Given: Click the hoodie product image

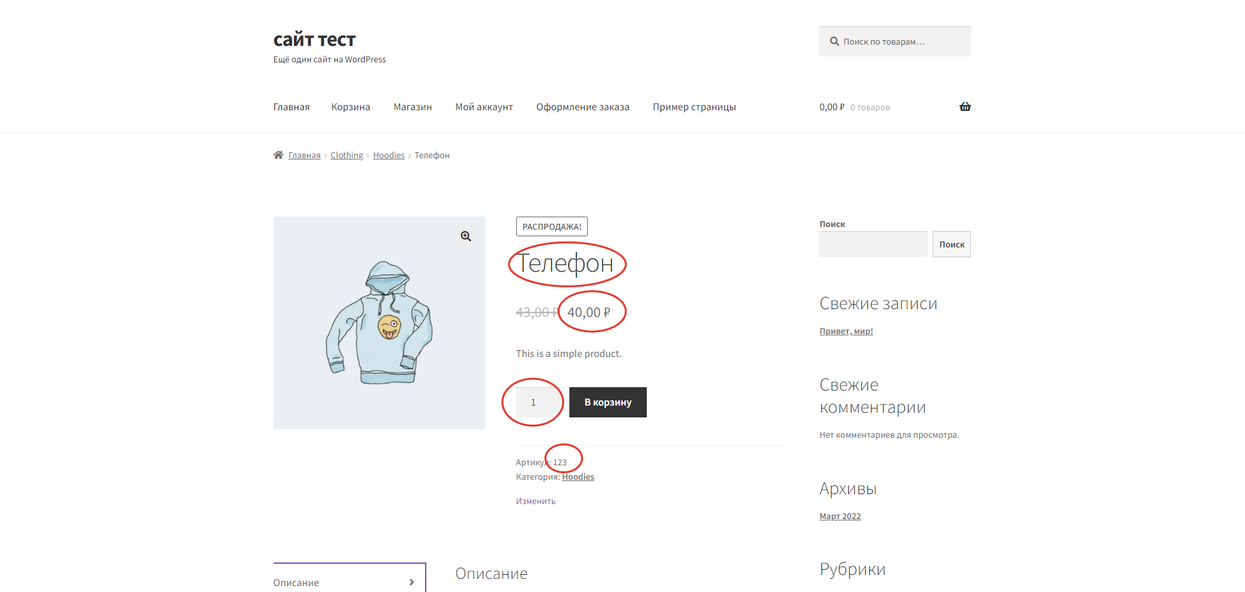Looking at the screenshot, I should tap(379, 323).
